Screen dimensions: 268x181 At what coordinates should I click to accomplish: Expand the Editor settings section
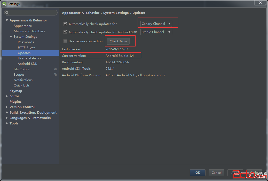click(7, 96)
